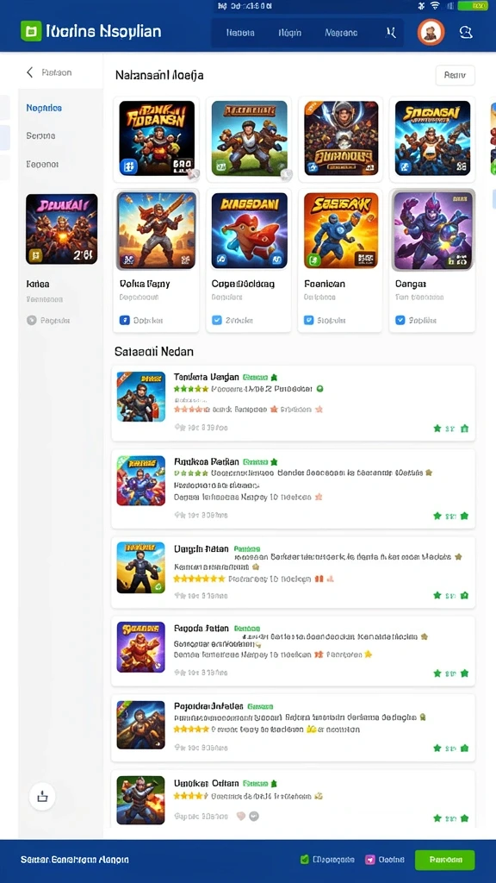Toggle the green checkbox in the bottom bar
The width and height of the screenshot is (496, 883).
coord(304,860)
